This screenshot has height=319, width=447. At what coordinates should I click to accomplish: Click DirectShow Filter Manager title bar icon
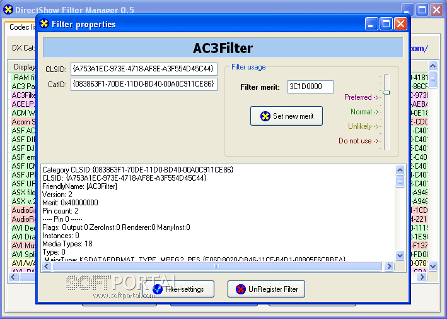tap(8, 9)
